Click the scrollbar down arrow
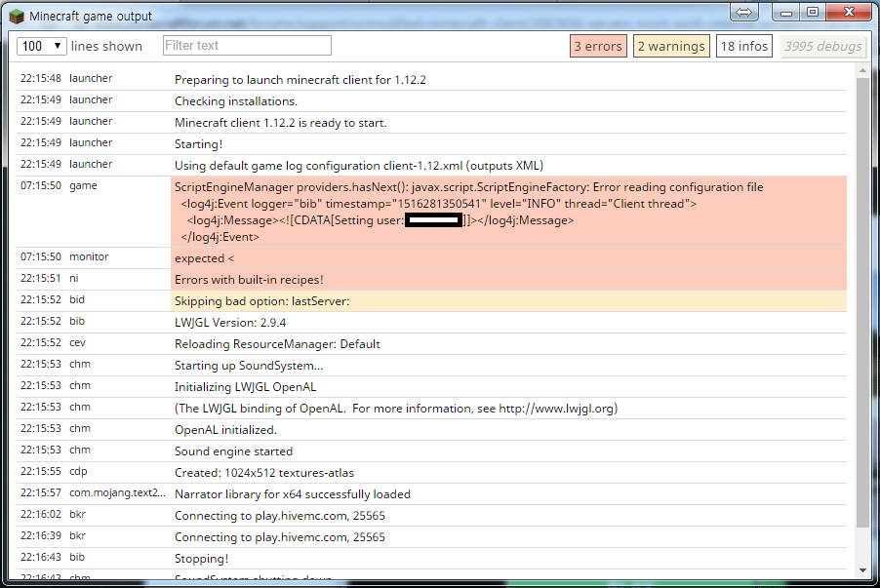Screen dimensions: 880x588 click(861, 570)
